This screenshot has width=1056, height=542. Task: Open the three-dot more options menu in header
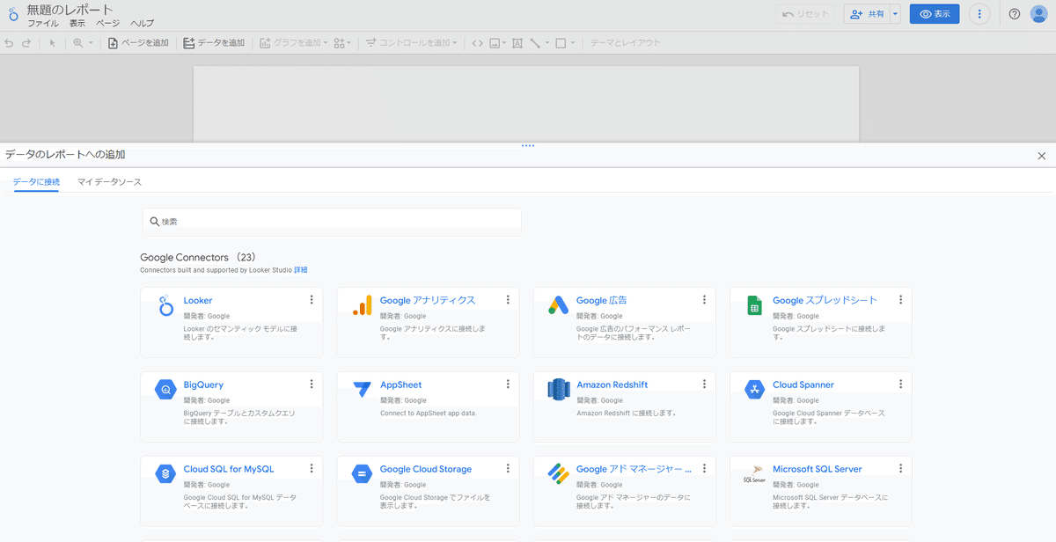pyautogui.click(x=979, y=14)
